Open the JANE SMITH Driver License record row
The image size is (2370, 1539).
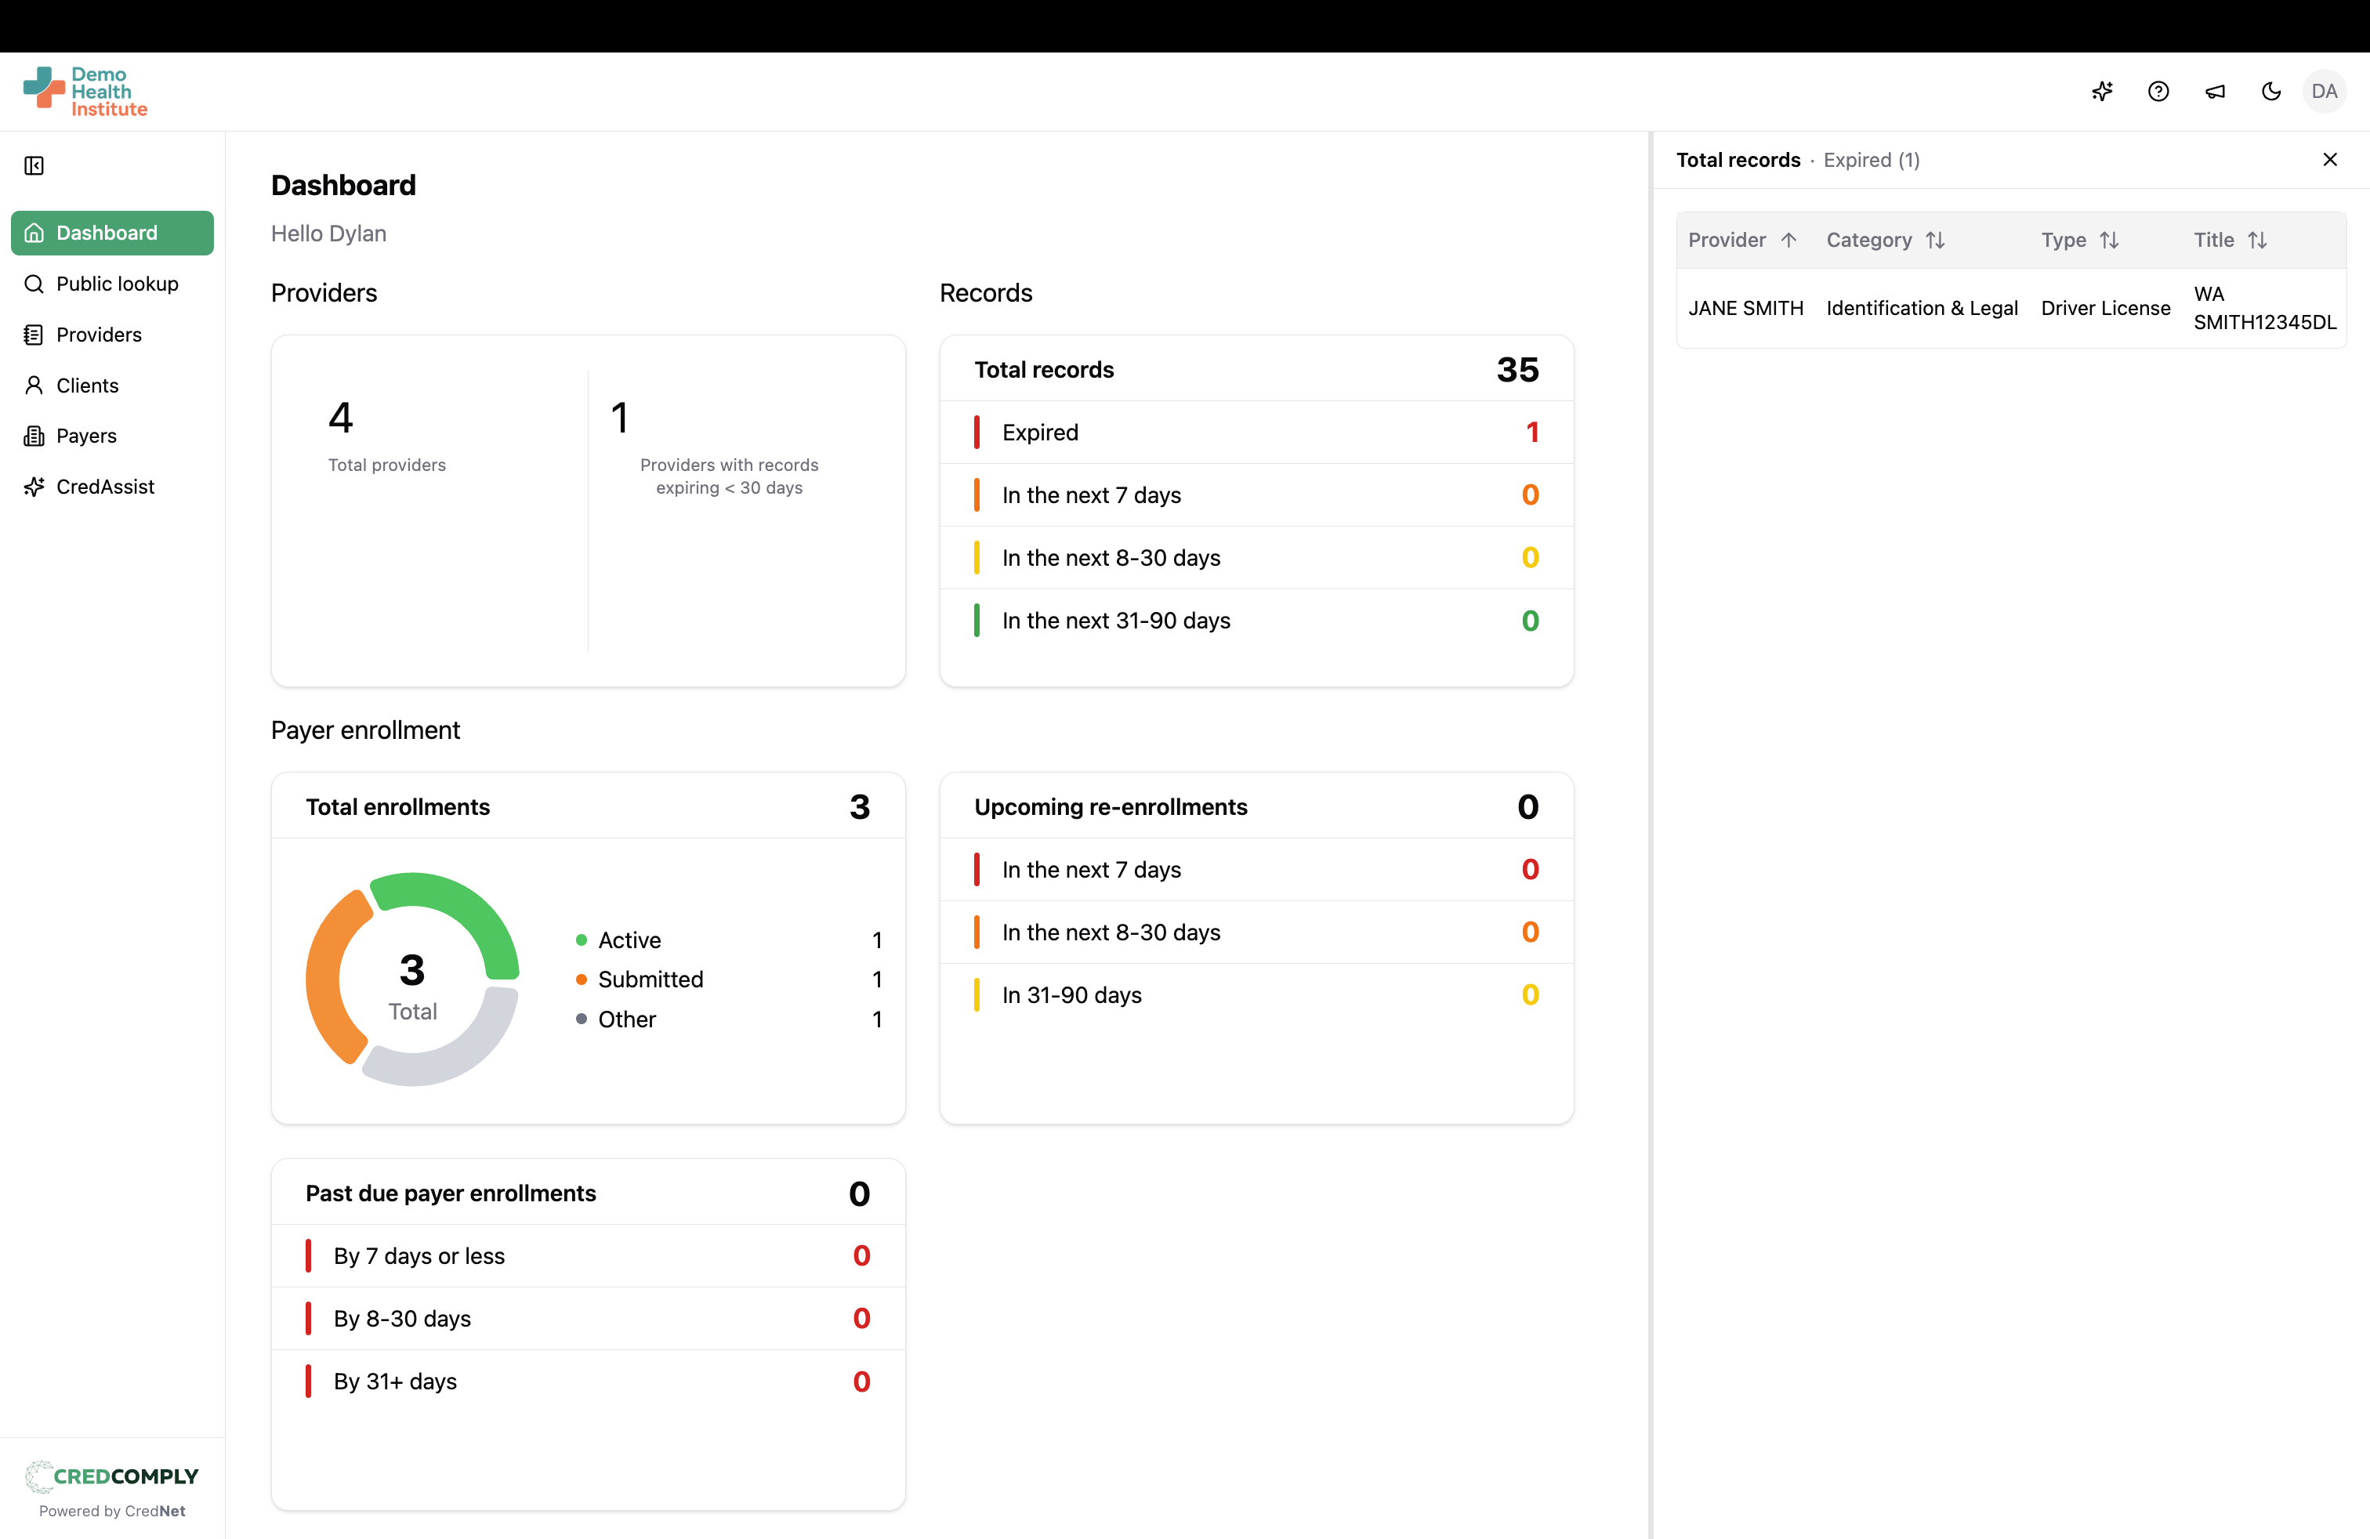2010,309
